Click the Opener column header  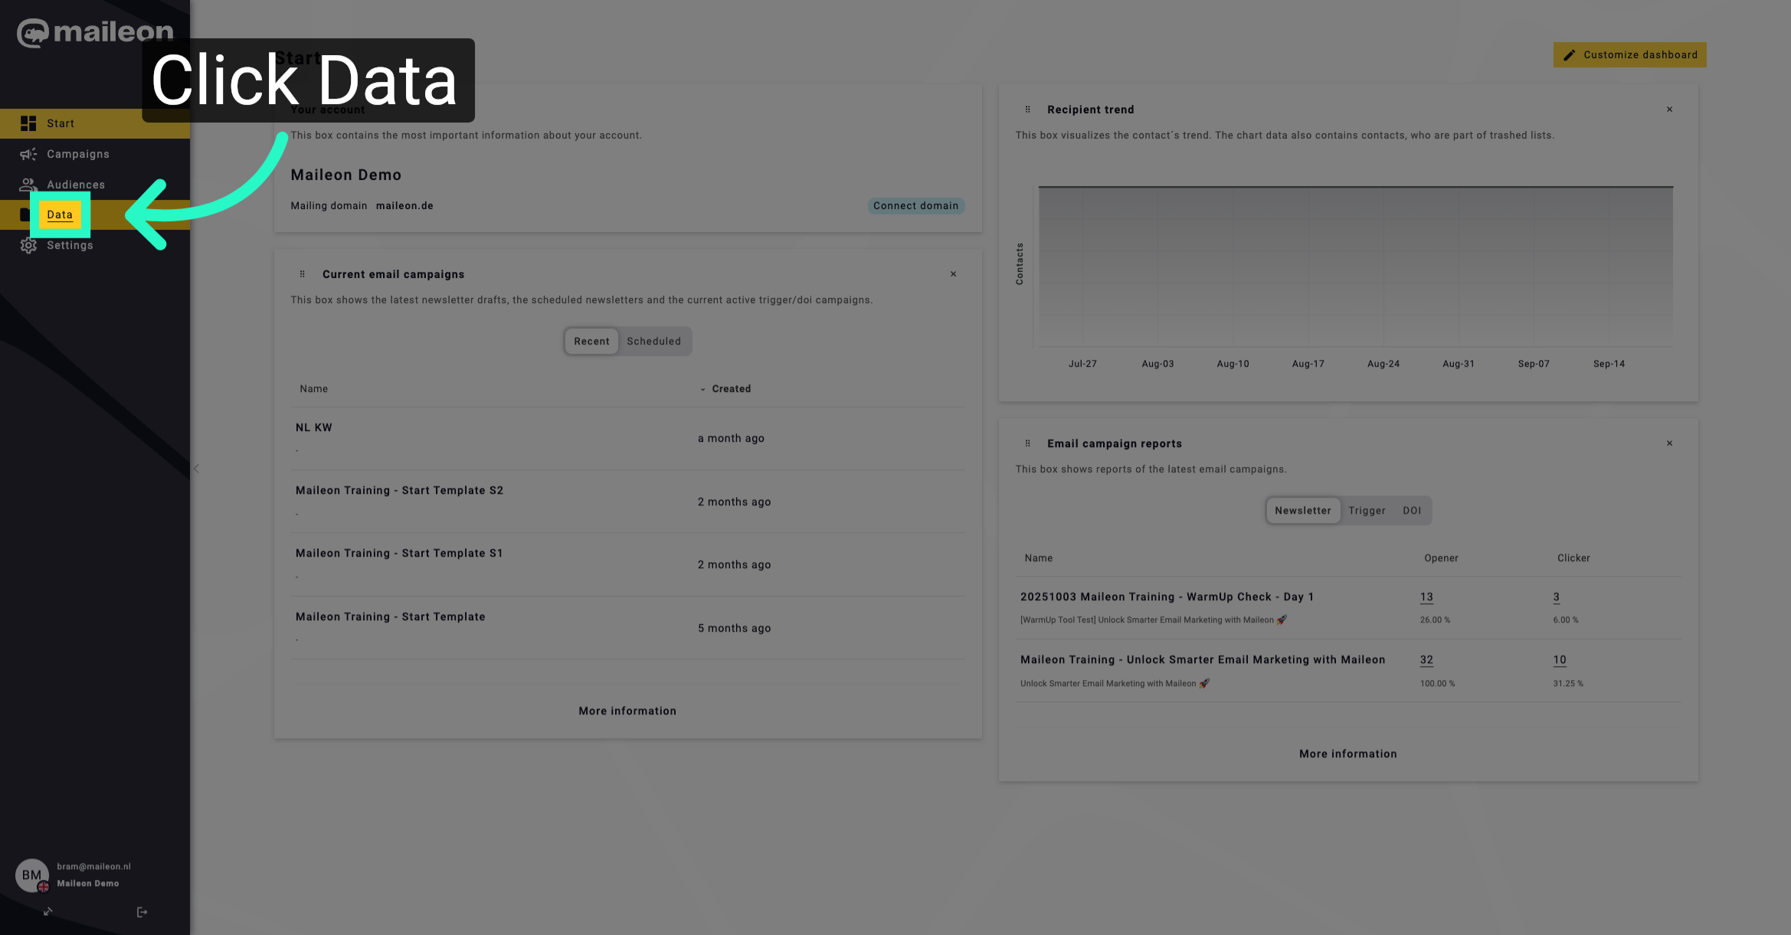tap(1441, 558)
